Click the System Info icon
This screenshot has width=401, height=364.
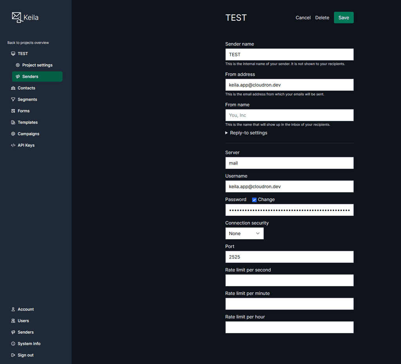coord(13,344)
